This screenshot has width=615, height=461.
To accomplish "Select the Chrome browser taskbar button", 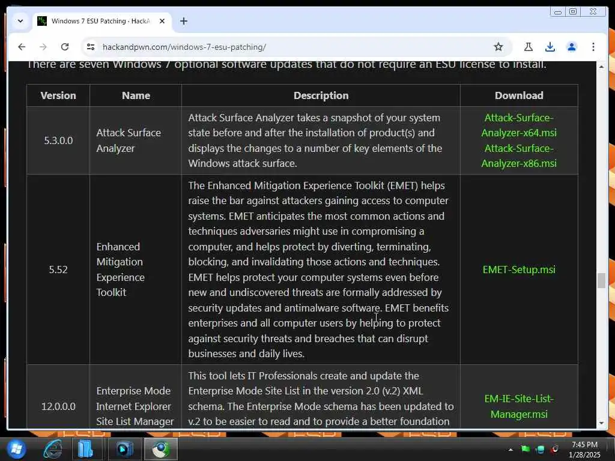I will point(161,449).
